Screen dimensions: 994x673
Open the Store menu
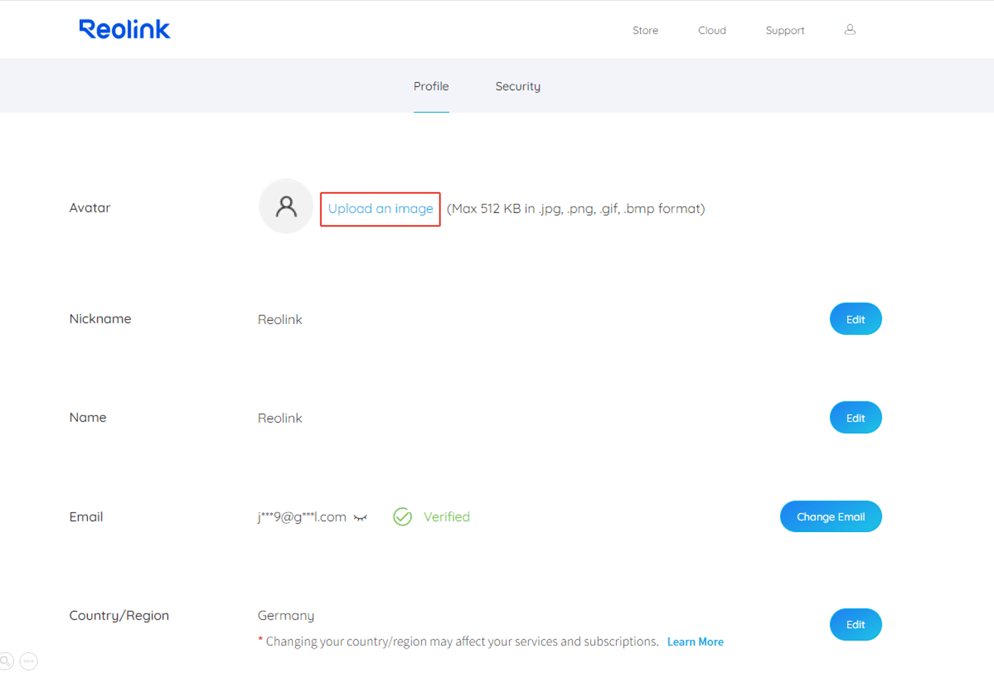point(645,30)
